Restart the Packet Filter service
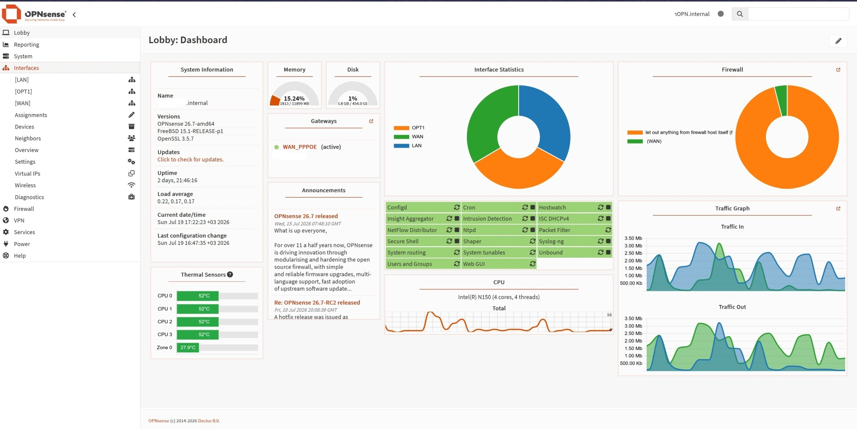 tap(608, 230)
